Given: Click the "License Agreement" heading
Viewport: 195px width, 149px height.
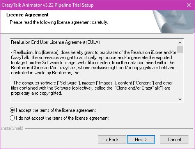Looking at the screenshot, I should [x=27, y=15].
